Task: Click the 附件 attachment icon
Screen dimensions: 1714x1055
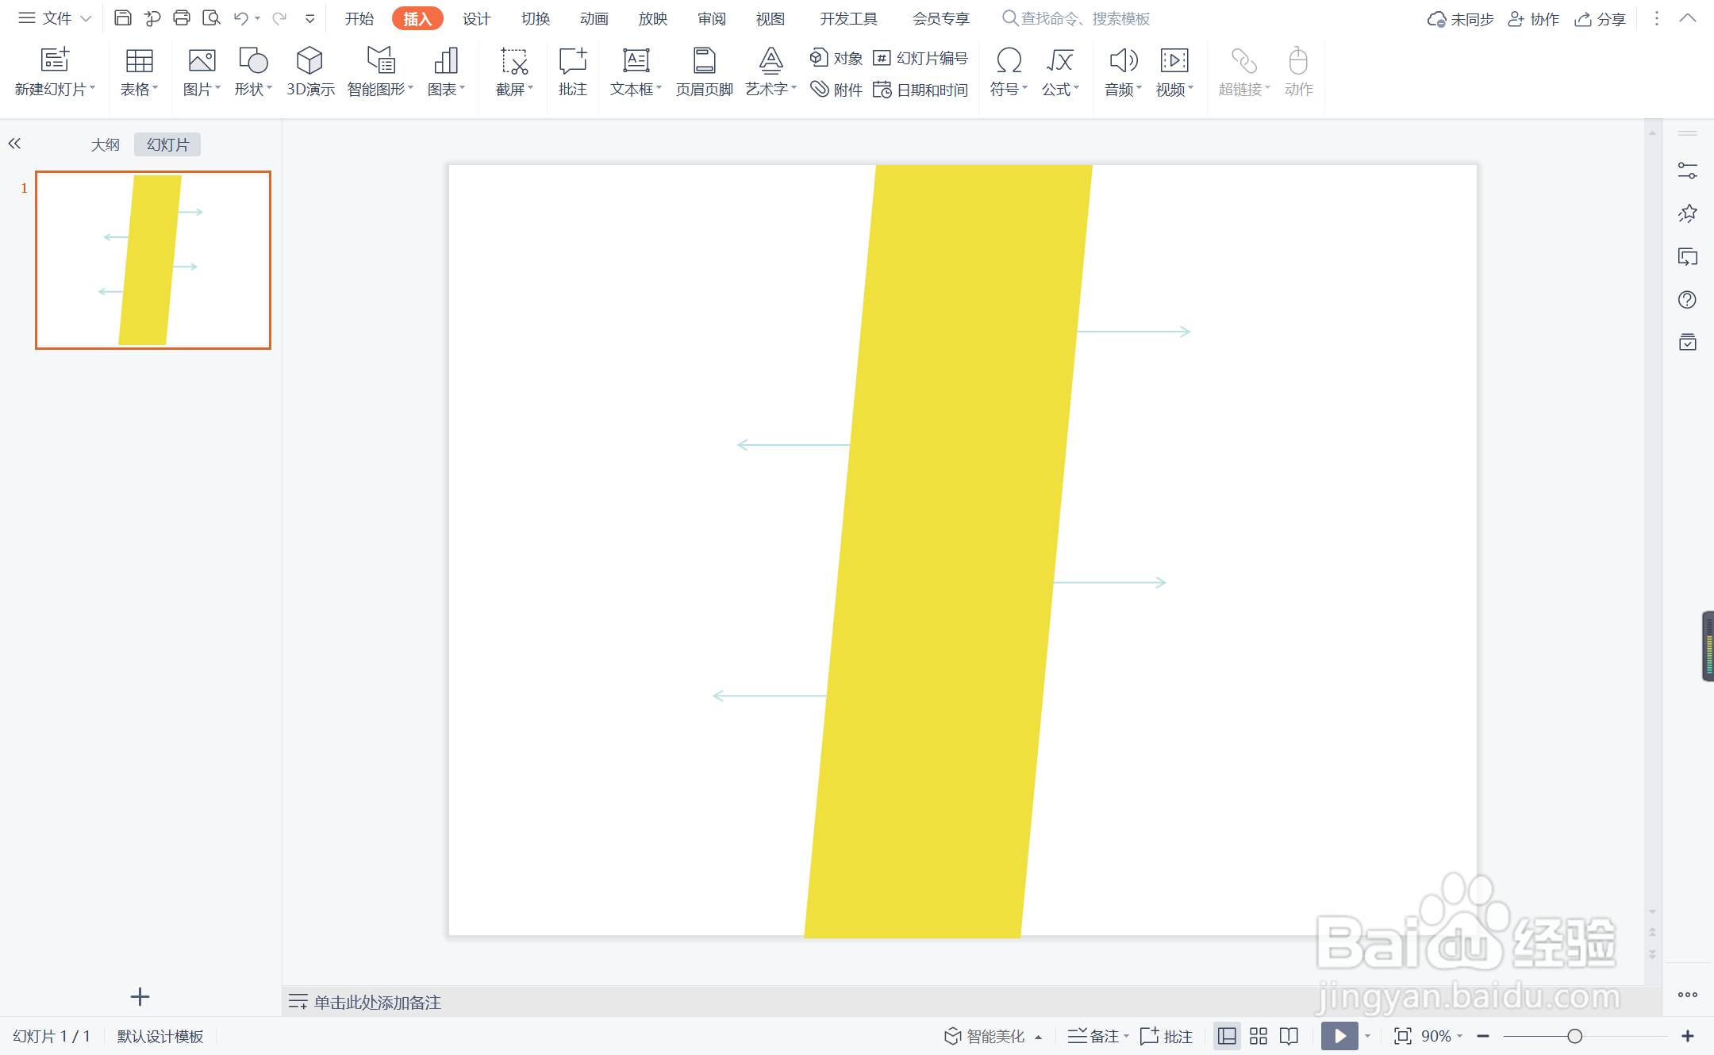Action: pos(836,90)
